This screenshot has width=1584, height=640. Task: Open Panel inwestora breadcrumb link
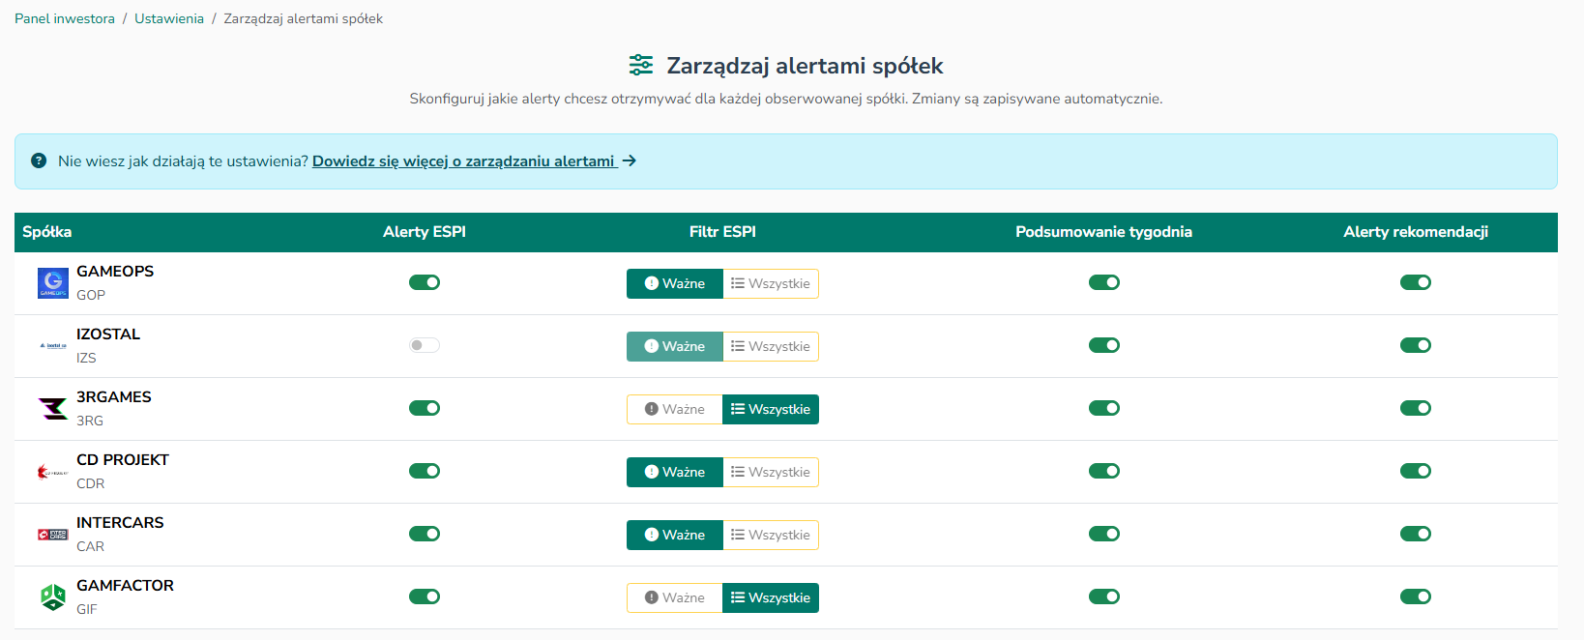point(65,18)
